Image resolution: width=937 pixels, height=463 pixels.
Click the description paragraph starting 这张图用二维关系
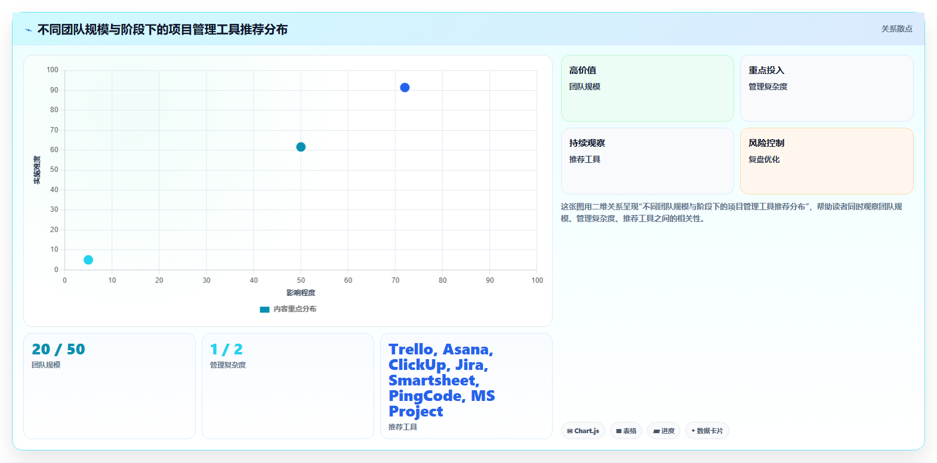731,212
